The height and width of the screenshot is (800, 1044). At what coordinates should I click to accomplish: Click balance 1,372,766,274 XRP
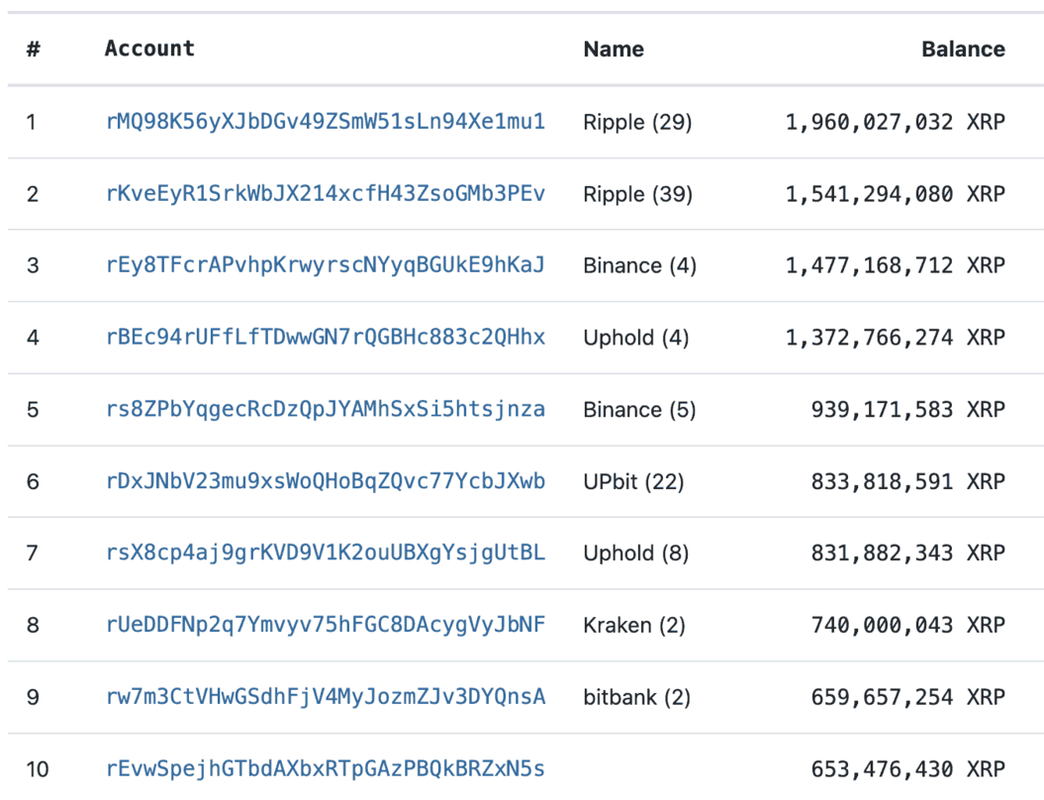point(896,338)
